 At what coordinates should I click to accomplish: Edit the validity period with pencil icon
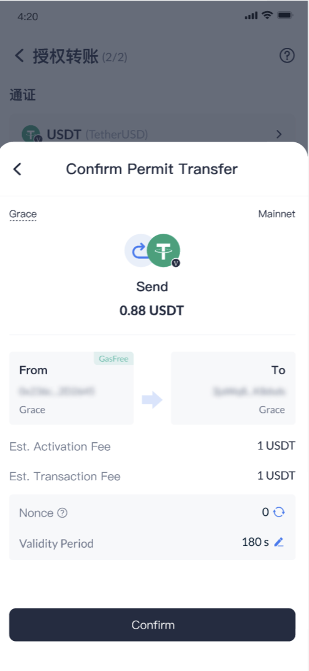tap(279, 542)
